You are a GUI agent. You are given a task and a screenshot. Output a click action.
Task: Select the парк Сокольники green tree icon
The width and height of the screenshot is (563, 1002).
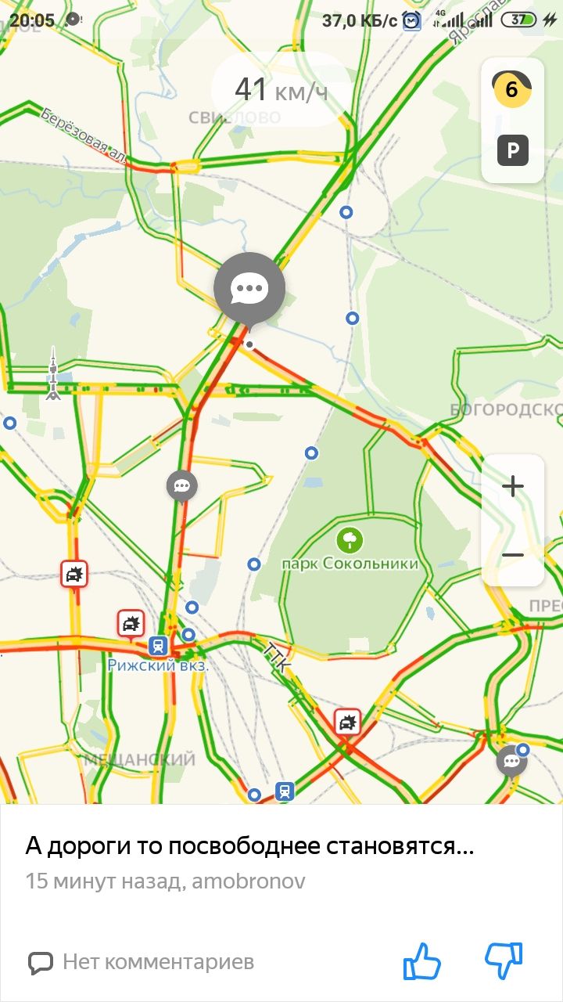coord(350,539)
